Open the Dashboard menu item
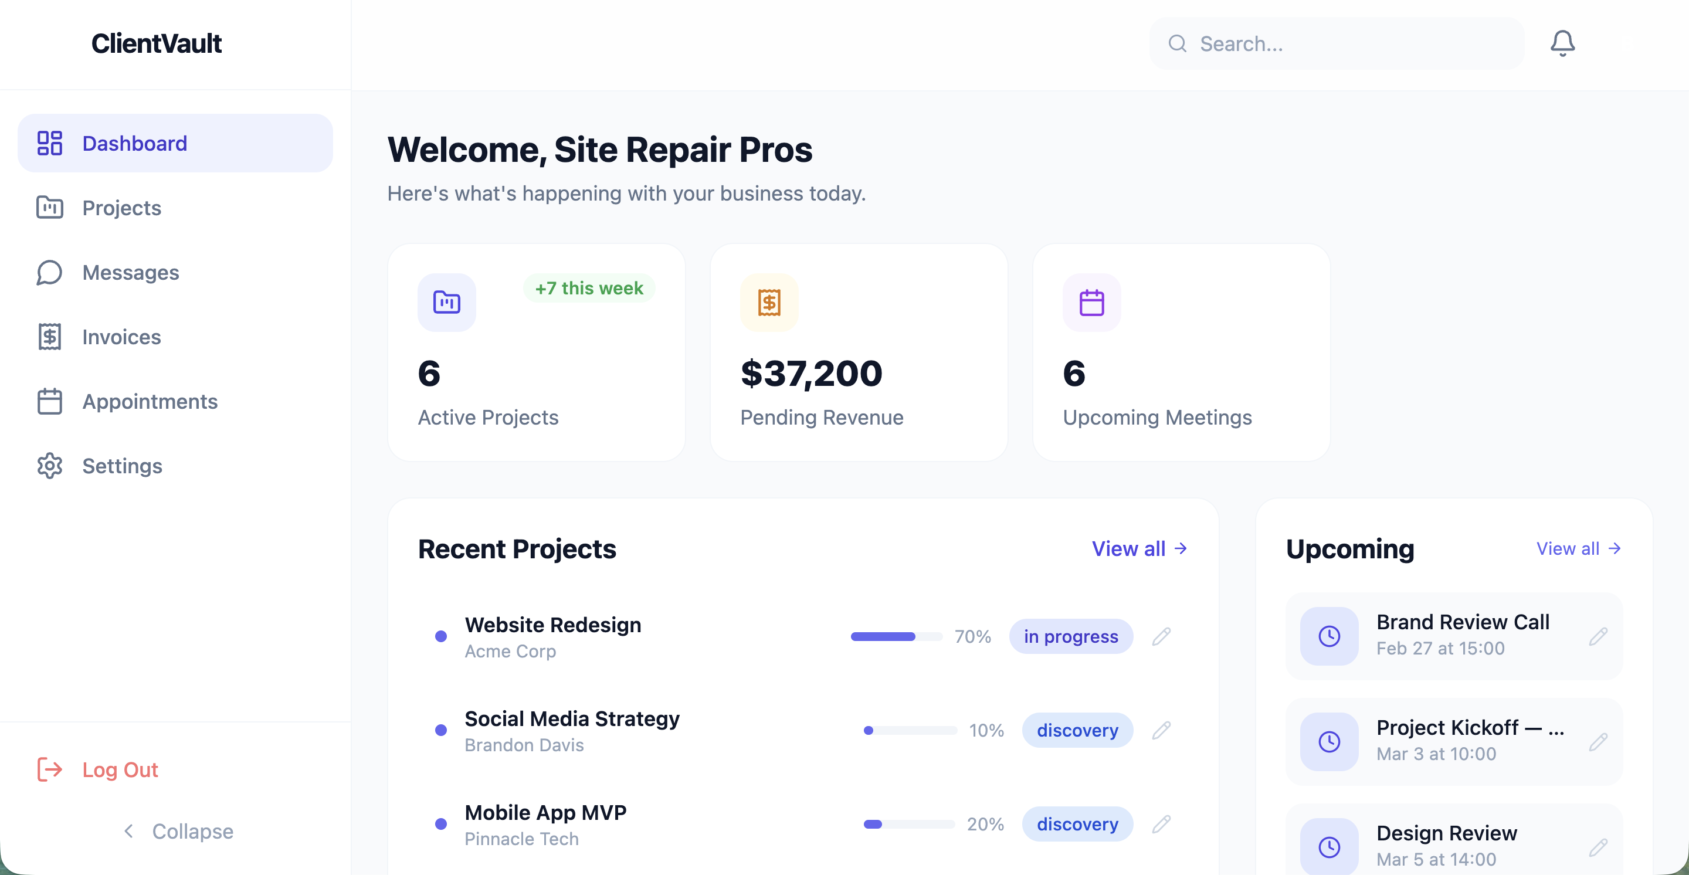The image size is (1689, 875). (175, 143)
